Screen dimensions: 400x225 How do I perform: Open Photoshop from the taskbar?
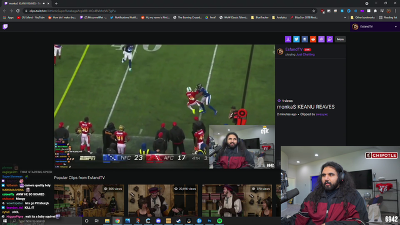coord(209,221)
